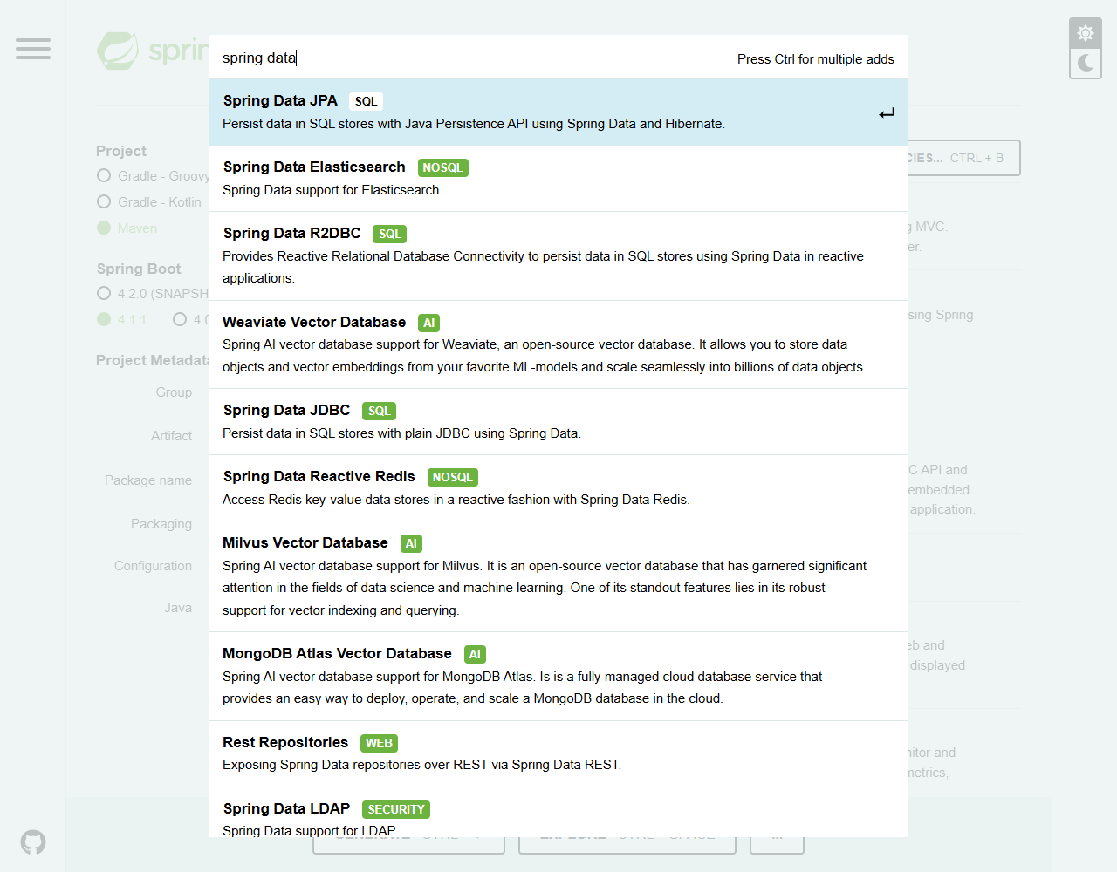Click the Group metadata label
The height and width of the screenshot is (872, 1117).
click(x=174, y=392)
